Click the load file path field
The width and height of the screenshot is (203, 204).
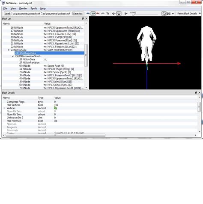click(x=26, y=14)
